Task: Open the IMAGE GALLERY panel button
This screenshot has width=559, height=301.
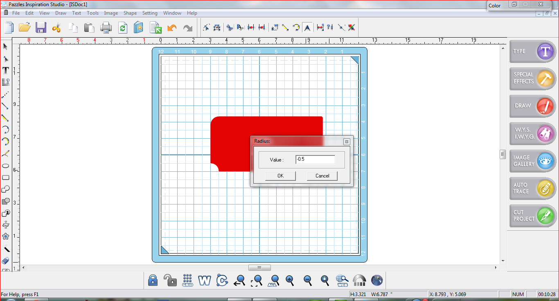Action: coord(532,161)
